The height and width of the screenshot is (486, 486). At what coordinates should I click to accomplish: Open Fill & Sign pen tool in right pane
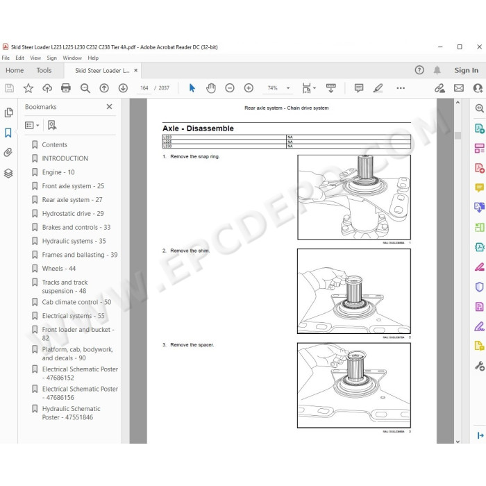[x=479, y=326]
